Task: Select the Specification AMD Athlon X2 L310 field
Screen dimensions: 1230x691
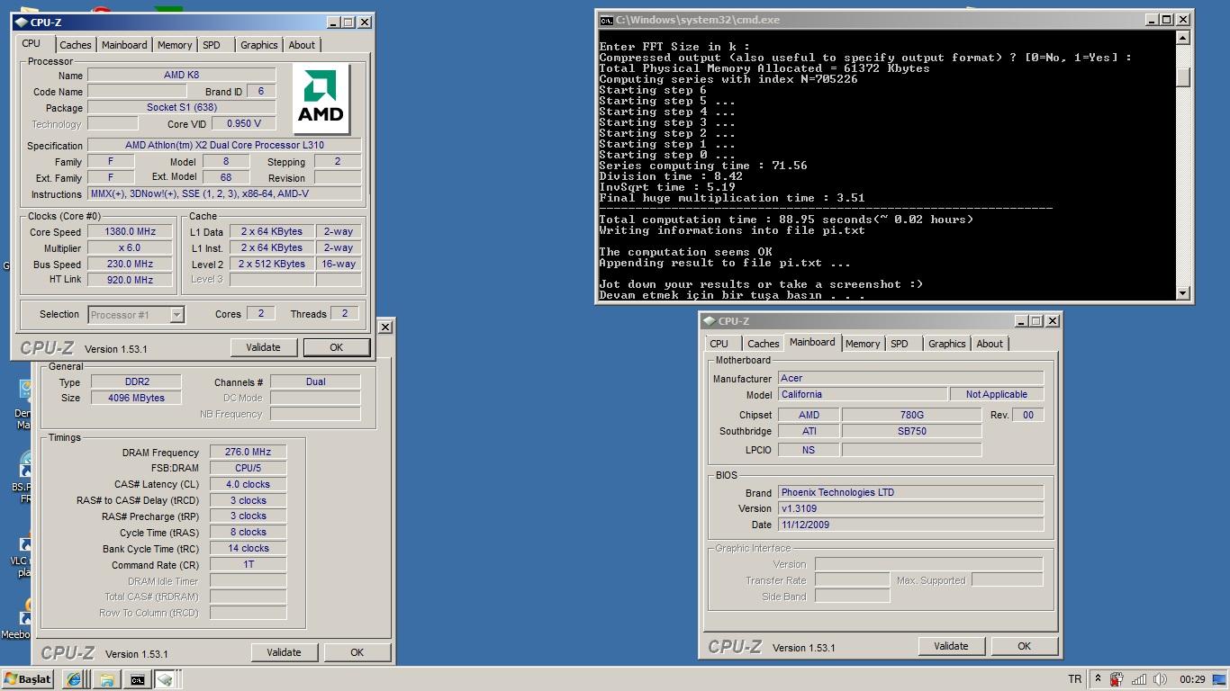Action: [x=224, y=145]
